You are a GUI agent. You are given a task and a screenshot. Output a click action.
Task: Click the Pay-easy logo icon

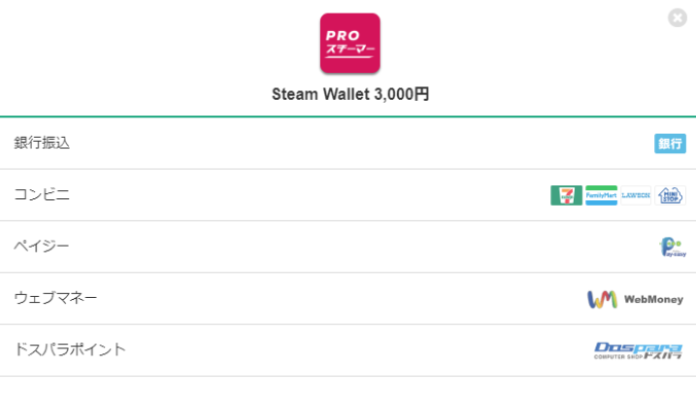tap(671, 248)
